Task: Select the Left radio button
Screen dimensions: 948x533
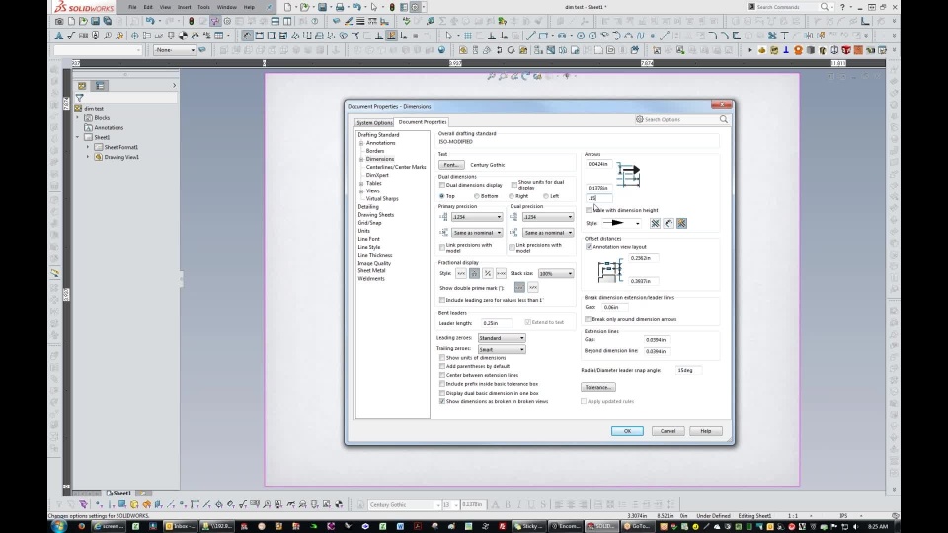Action: [x=546, y=196]
